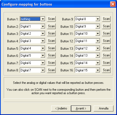The width and height of the screenshot is (117, 115).
Task: Cancel the wizard with Annulla
Action: click(103, 108)
